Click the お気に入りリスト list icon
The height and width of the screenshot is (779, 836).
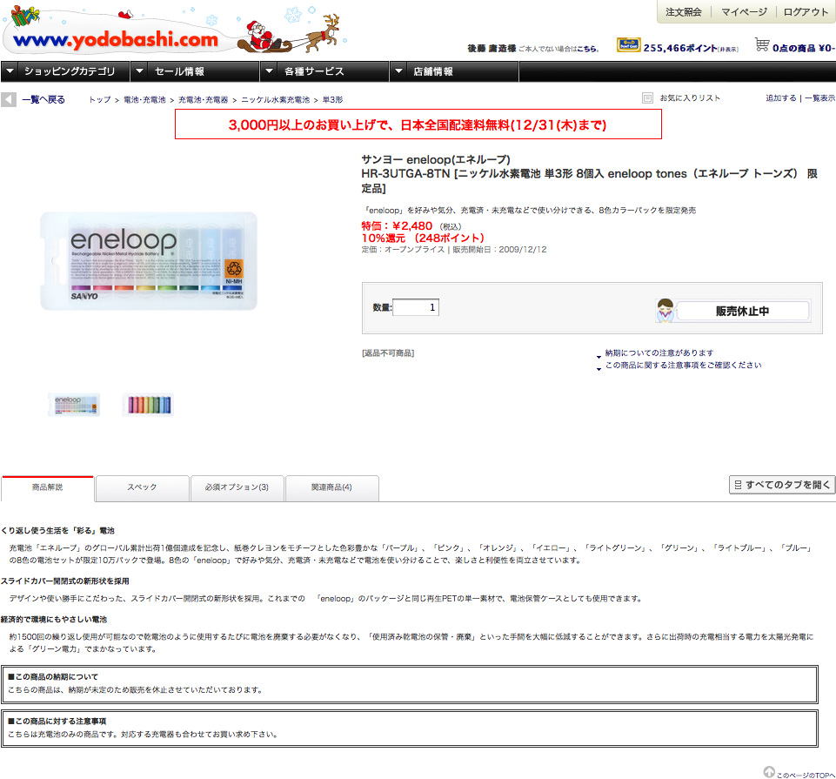coord(647,98)
